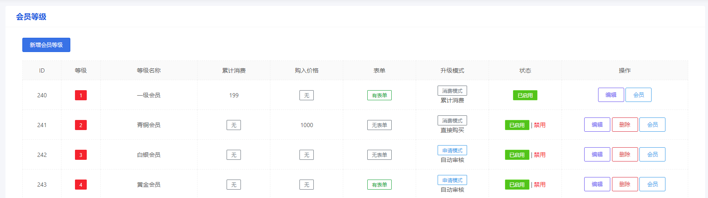Edit the 一级会员 level row
708x198 pixels.
(611, 95)
